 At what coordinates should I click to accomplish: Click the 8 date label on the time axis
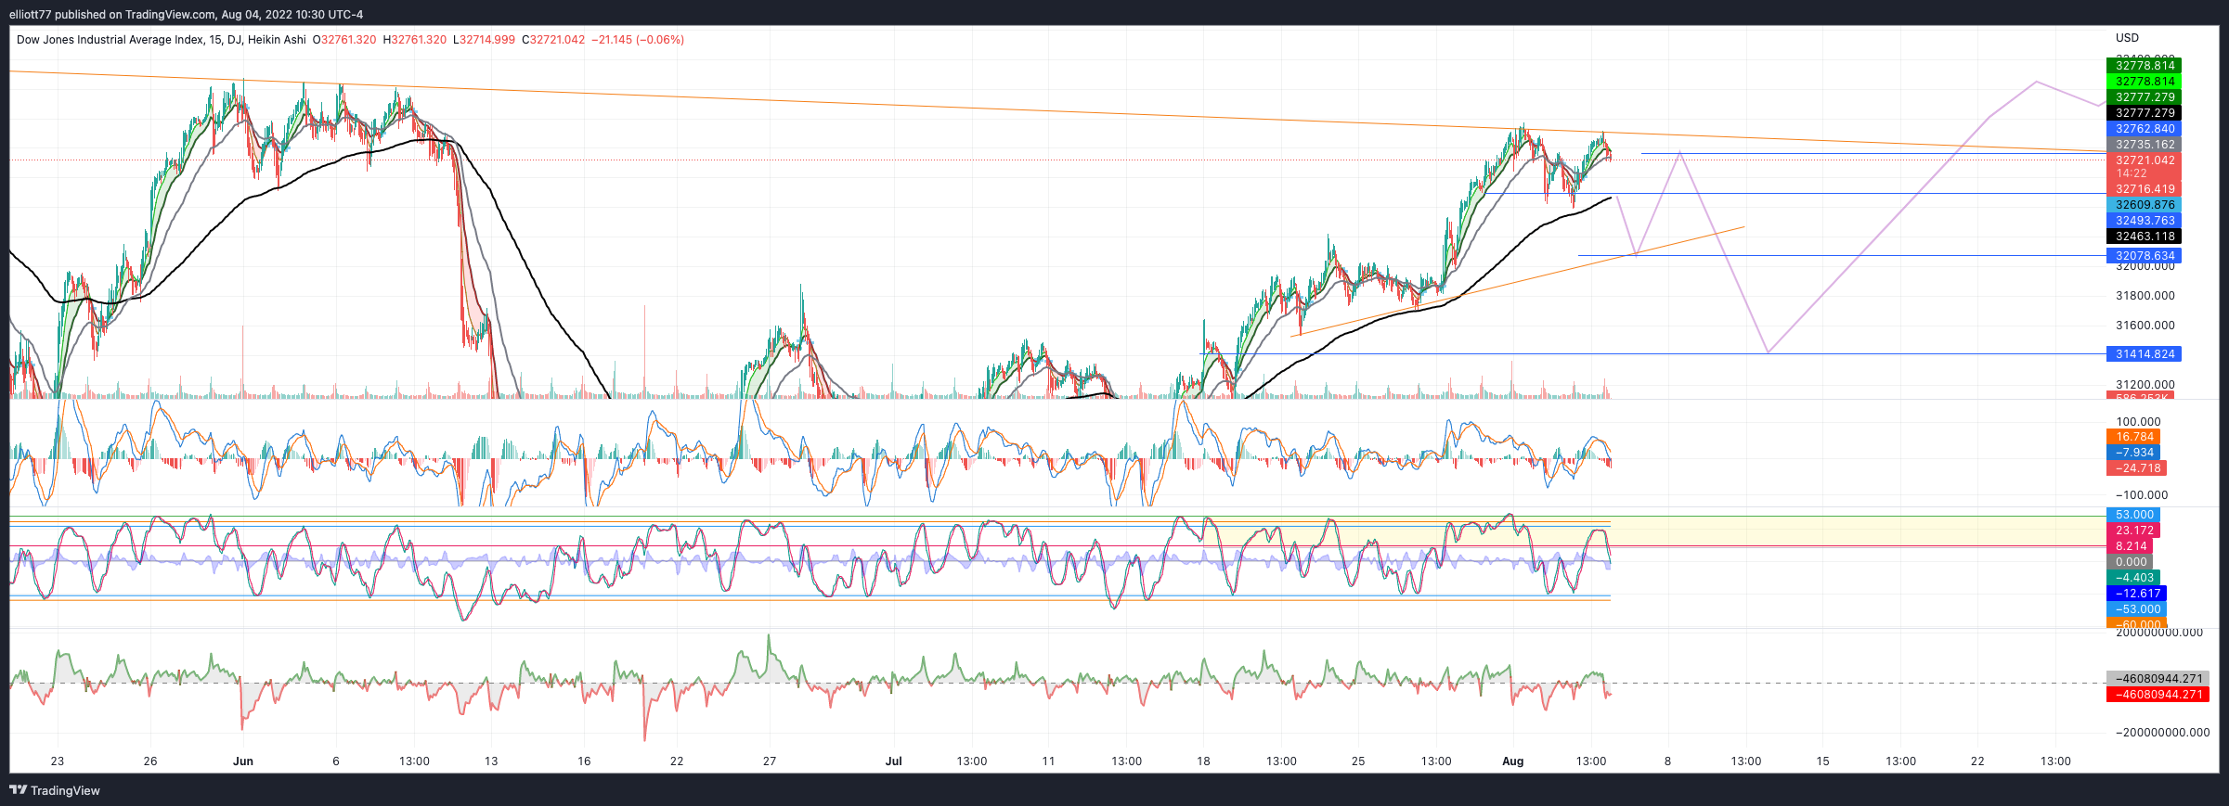click(1667, 761)
